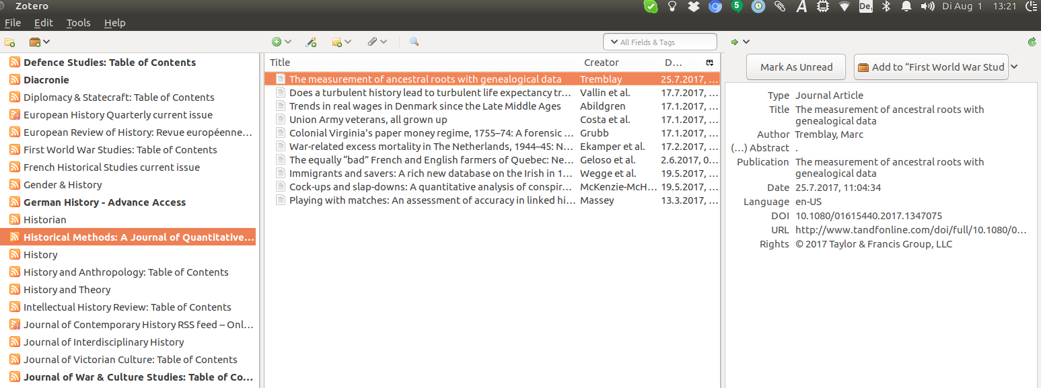Select Historical Methods highlighted feed
Viewport: 1041px width, 388px height.
click(128, 237)
